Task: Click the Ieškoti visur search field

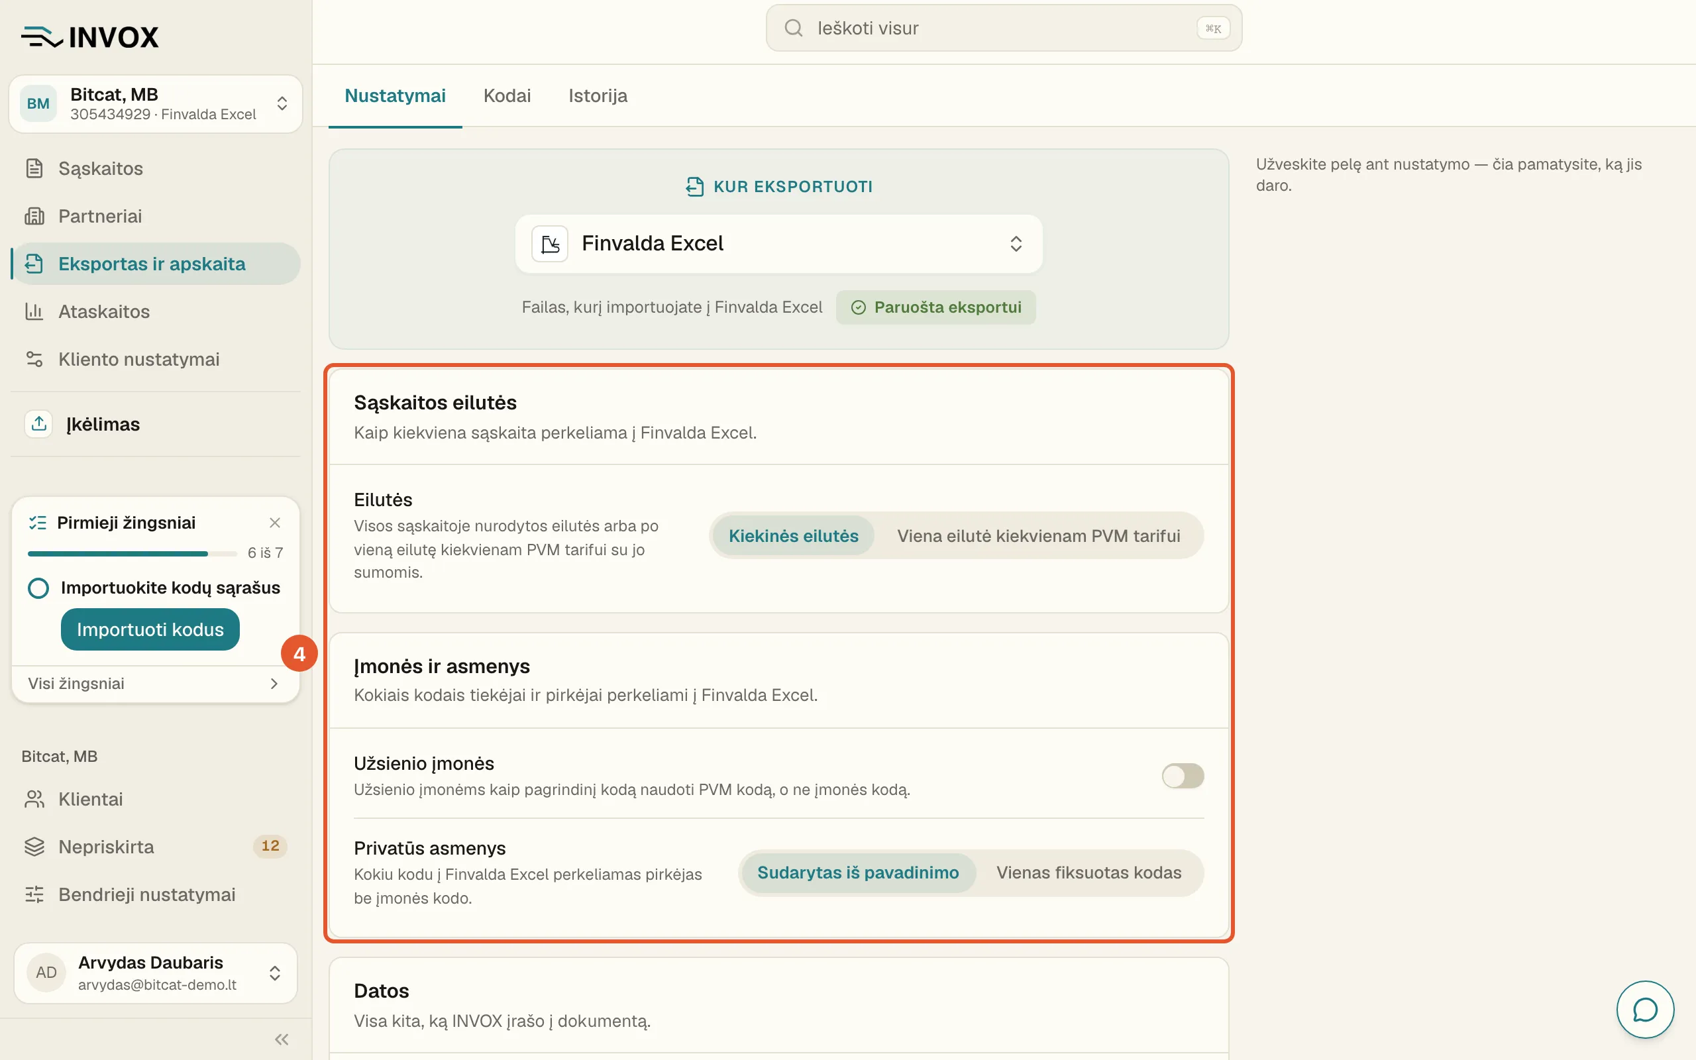Action: (1004, 28)
